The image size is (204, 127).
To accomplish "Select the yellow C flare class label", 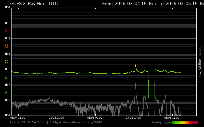I will pos(6,62).
